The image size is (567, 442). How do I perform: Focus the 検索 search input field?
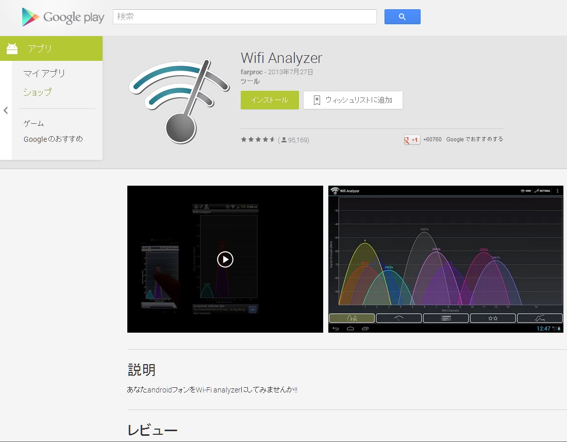pos(244,17)
